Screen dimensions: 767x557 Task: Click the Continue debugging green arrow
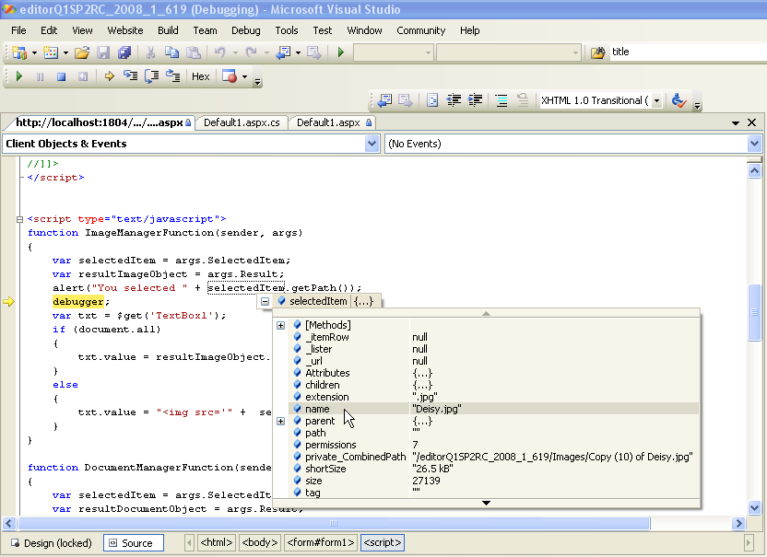18,77
